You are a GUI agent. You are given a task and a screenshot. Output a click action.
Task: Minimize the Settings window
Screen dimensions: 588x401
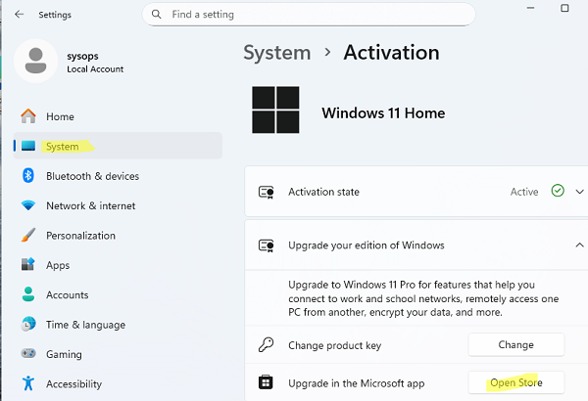[530, 8]
